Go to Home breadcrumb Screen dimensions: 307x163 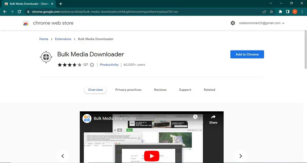[44, 39]
